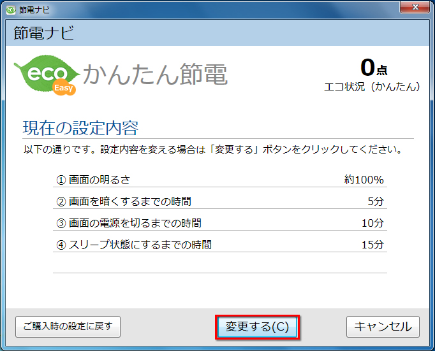Click the 節電ナビ header banner text
This screenshot has width=435, height=351.
[x=44, y=32]
